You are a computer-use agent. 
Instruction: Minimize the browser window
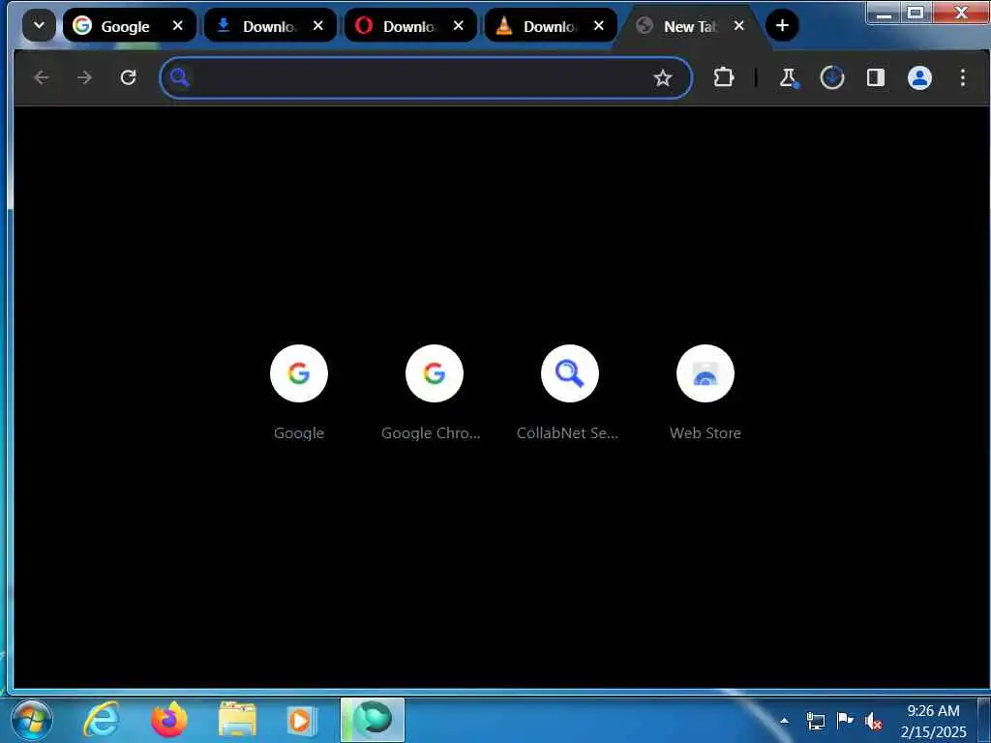[x=884, y=13]
